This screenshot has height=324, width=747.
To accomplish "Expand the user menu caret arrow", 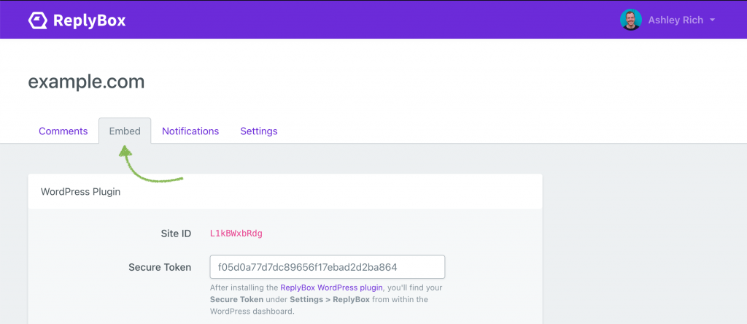I will pyautogui.click(x=712, y=20).
